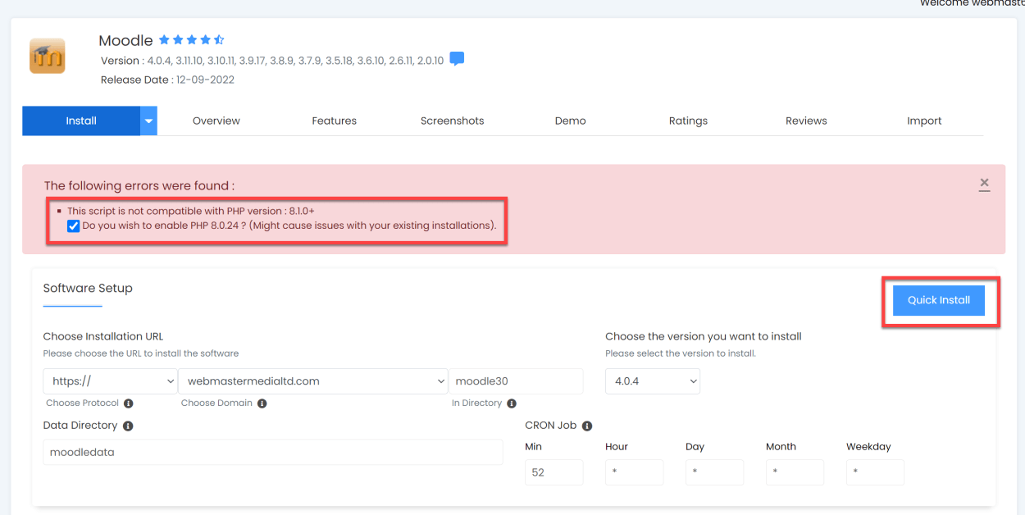Click the CRON Hour input field
This screenshot has height=515, width=1025.
pos(634,472)
